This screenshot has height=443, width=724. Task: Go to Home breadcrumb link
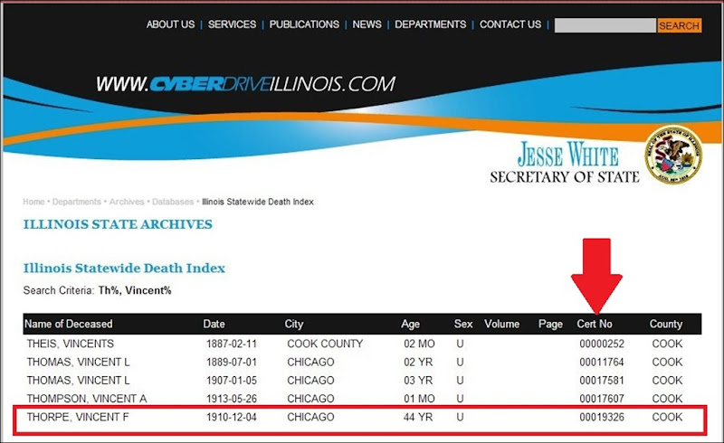pos(33,202)
